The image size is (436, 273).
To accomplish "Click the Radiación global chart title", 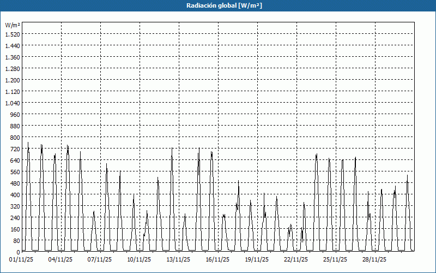I will point(218,5).
